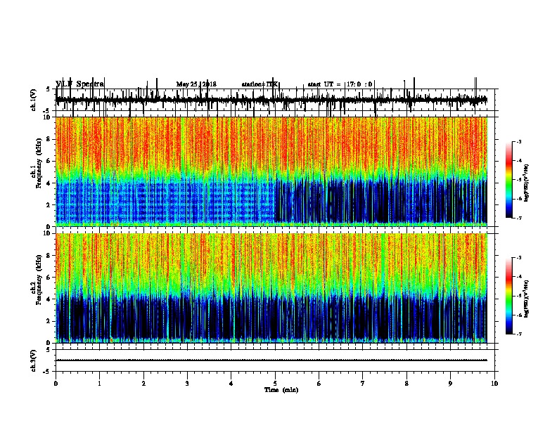Click the "1" tick on time axis
Screen dimensions: 557x430
pos(99,384)
